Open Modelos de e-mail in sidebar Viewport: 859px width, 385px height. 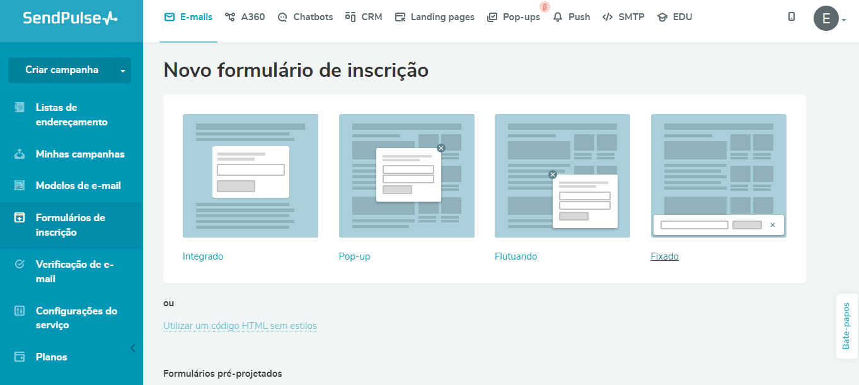coord(71,185)
